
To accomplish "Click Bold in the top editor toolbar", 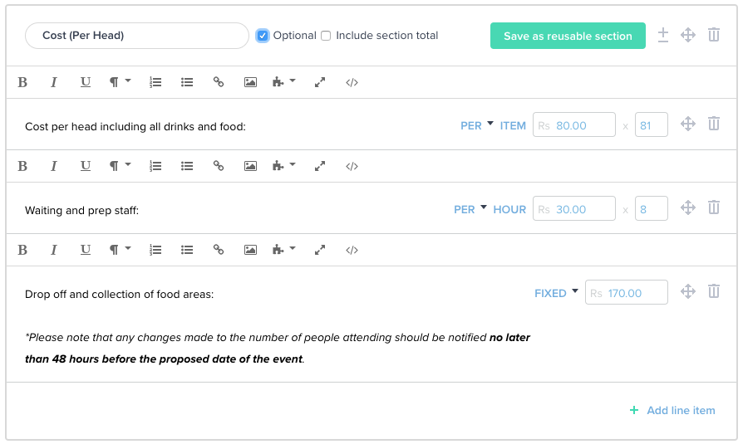I will pos(22,82).
